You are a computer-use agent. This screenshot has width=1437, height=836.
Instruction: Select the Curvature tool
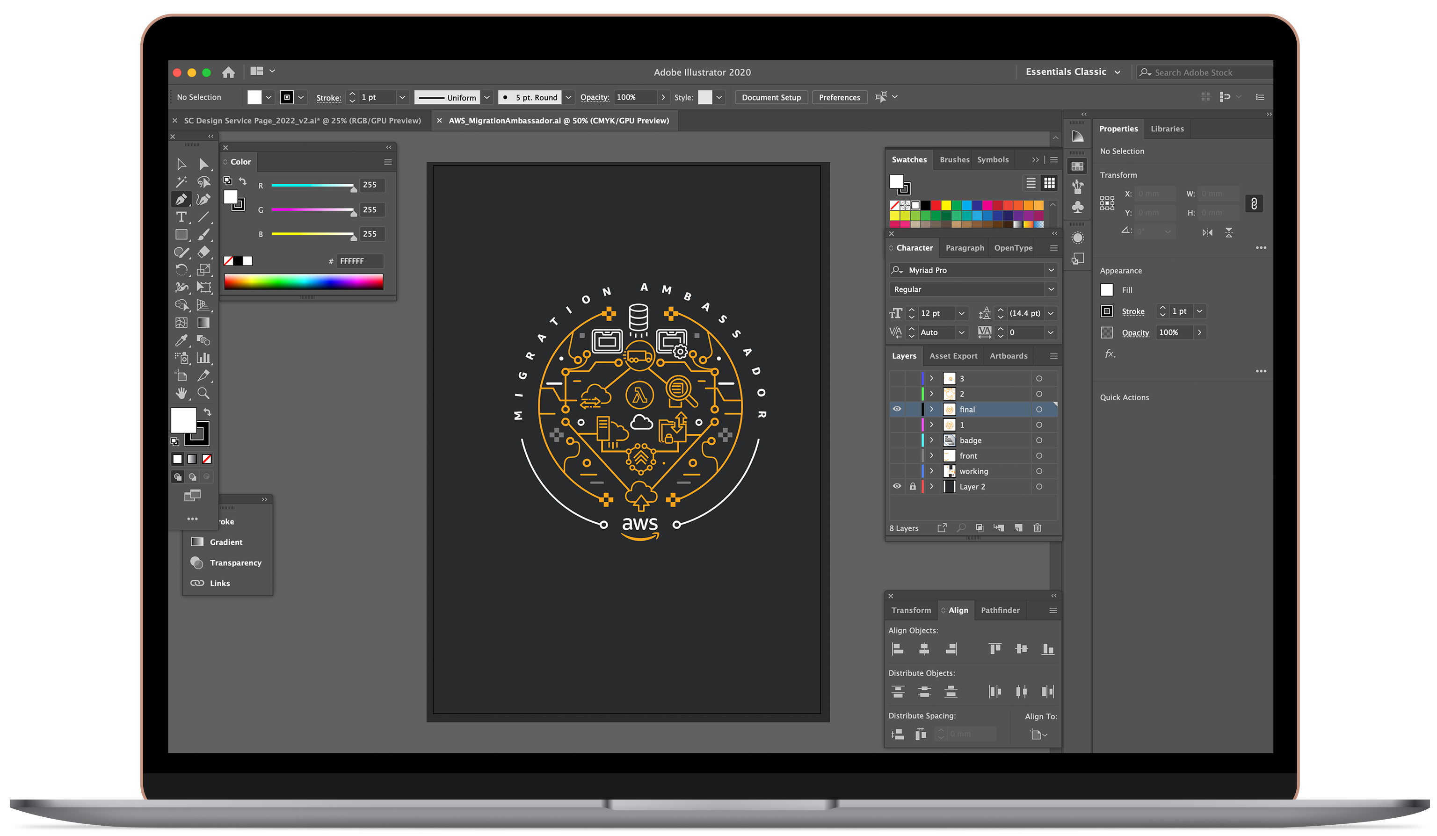(203, 200)
